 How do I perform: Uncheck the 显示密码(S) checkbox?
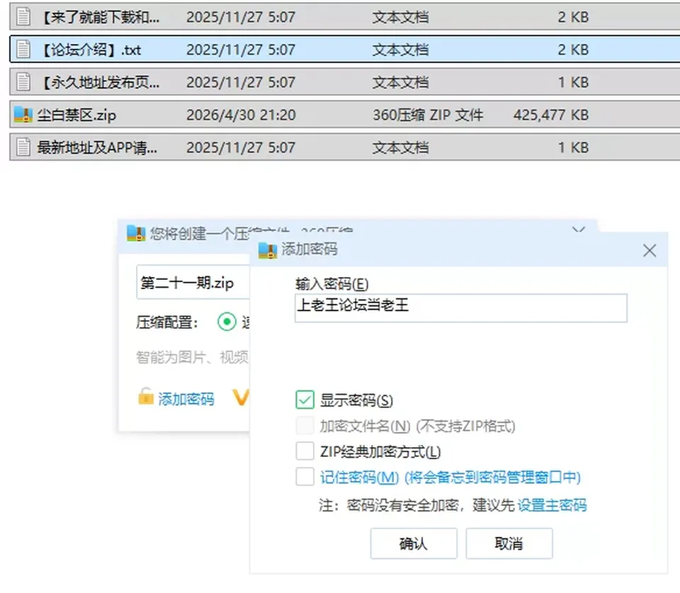pos(305,400)
